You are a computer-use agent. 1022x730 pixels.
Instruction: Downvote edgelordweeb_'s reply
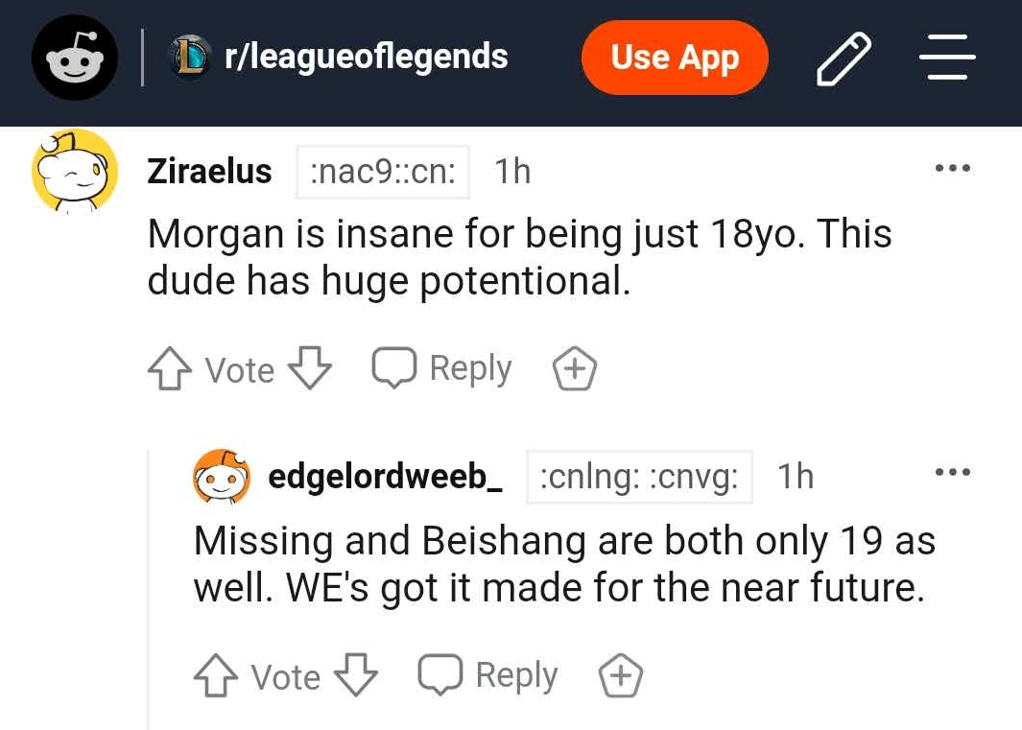[x=355, y=676]
